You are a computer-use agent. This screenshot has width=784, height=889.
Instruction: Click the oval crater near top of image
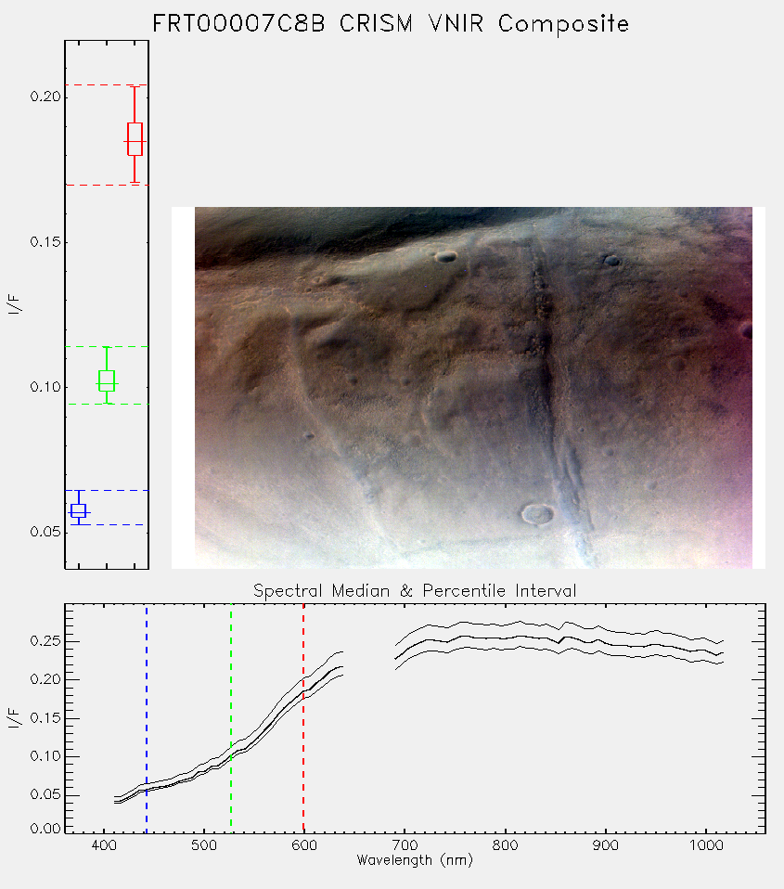point(446,257)
